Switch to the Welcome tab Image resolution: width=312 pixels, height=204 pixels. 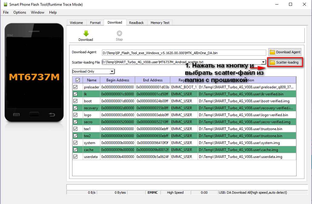tap(76, 23)
